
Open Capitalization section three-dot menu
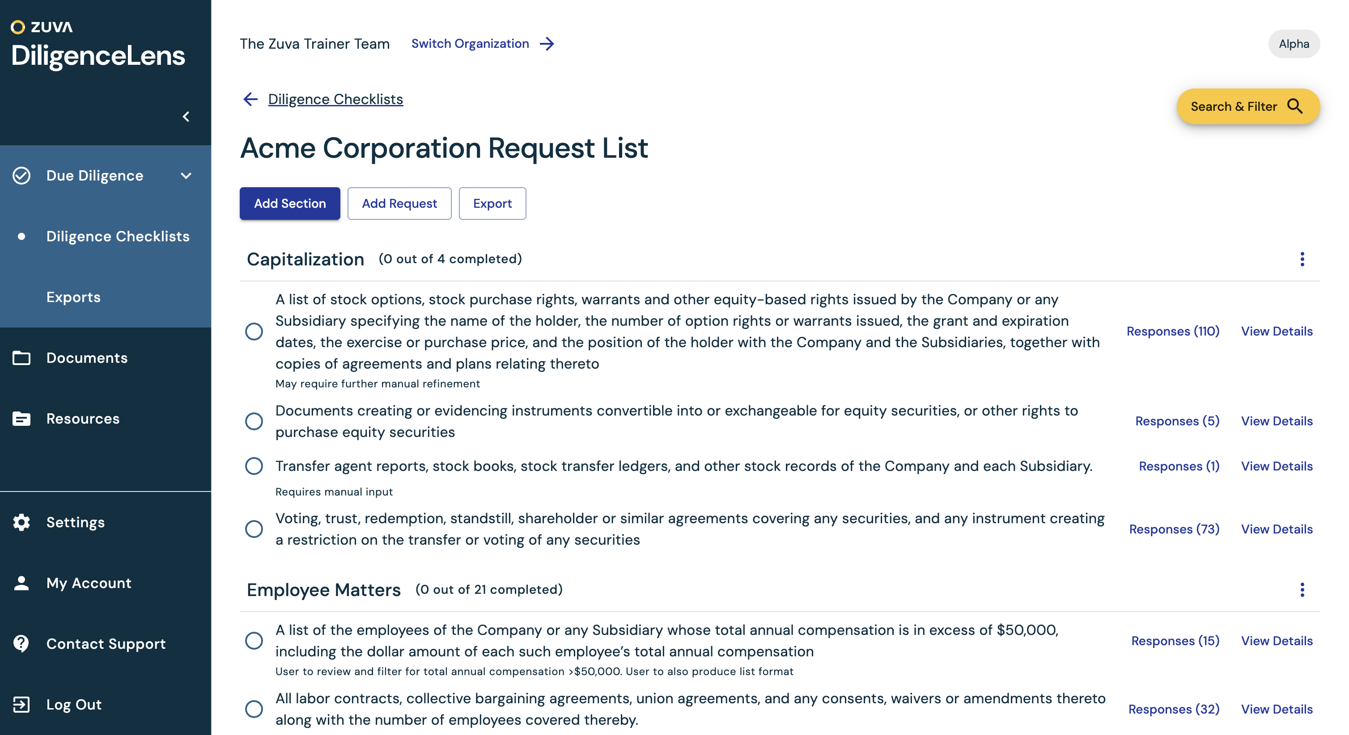pos(1302,259)
